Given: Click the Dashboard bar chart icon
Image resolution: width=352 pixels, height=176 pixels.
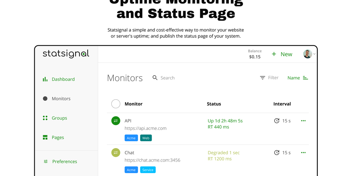Looking at the screenshot, I should (45, 79).
